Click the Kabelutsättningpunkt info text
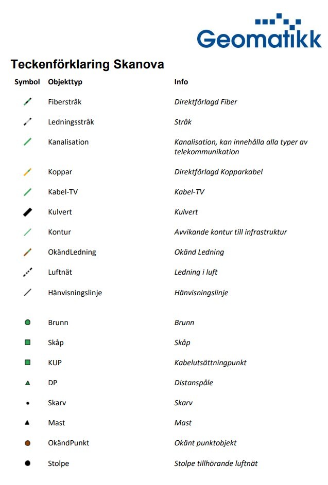The height and width of the screenshot is (485, 328). point(210,363)
